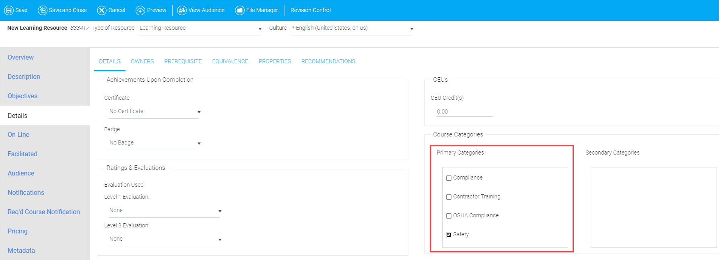This screenshot has width=719, height=260.
Task: Open Revision Control
Action: [x=311, y=10]
